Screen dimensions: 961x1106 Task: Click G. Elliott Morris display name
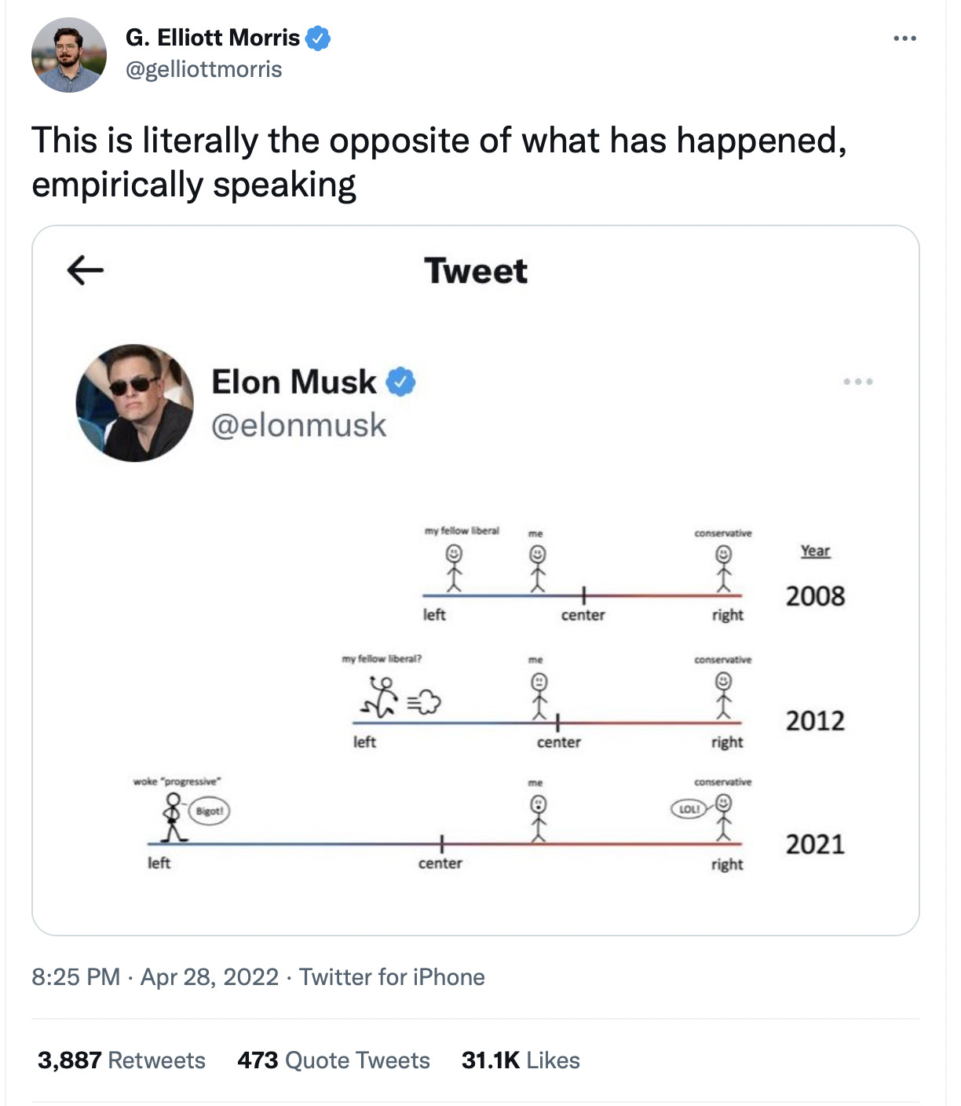coord(213,38)
